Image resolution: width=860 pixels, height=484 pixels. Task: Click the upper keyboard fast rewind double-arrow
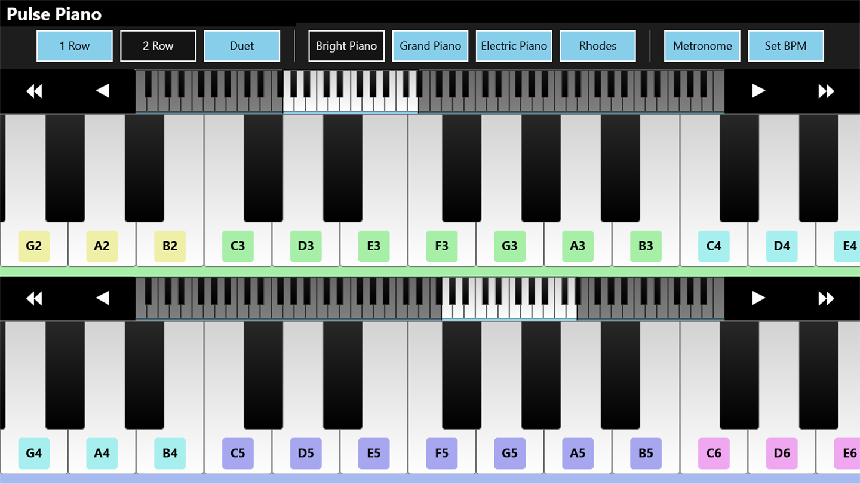point(34,91)
